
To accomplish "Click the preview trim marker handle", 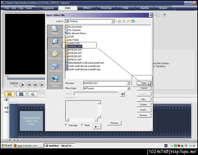I will (x=7, y=76).
